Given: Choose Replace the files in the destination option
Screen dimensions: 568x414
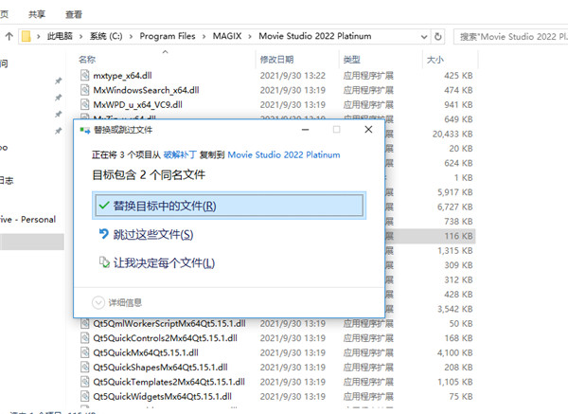Looking at the screenshot, I should tap(229, 206).
